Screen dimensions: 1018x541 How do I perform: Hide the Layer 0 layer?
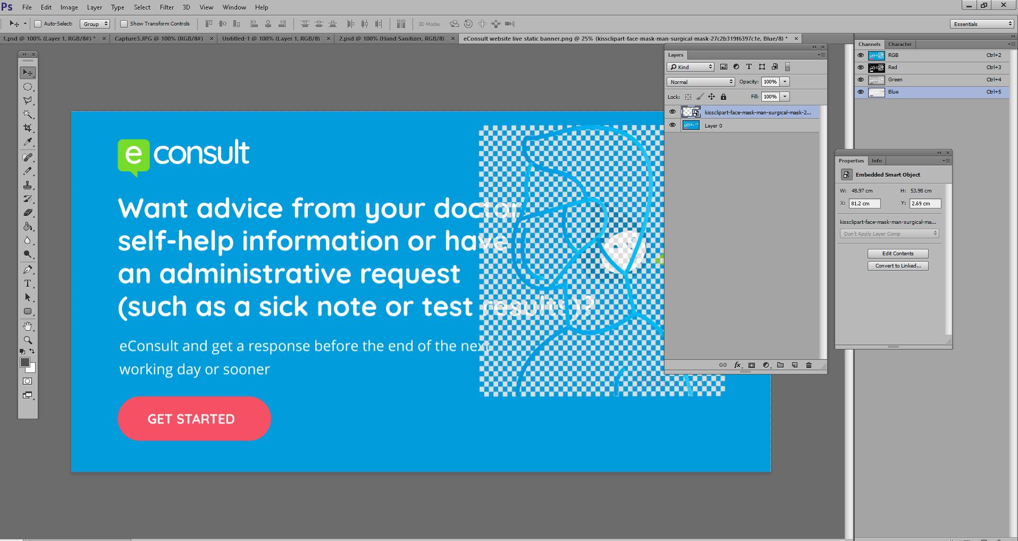[672, 125]
